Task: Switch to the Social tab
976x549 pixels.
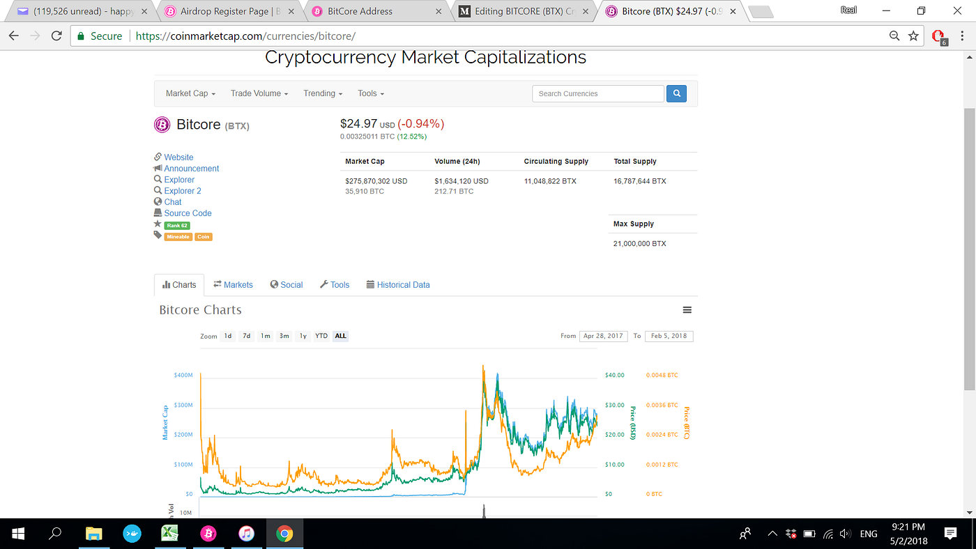Action: click(287, 285)
